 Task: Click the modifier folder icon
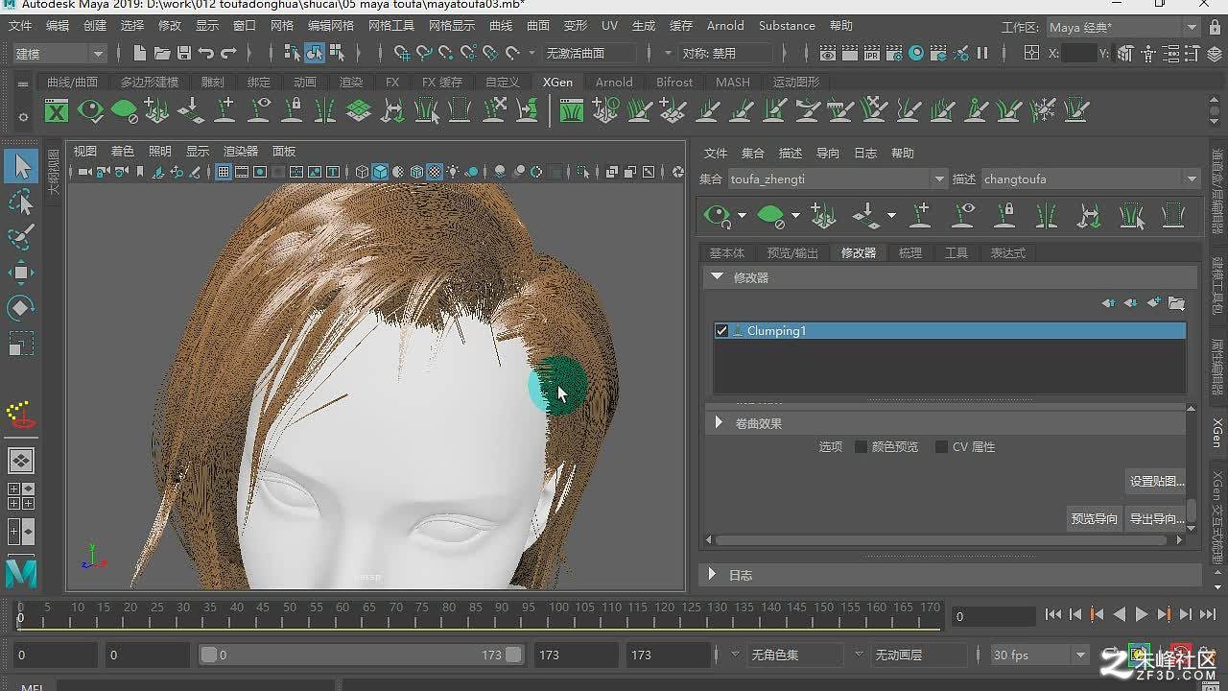click(1176, 303)
